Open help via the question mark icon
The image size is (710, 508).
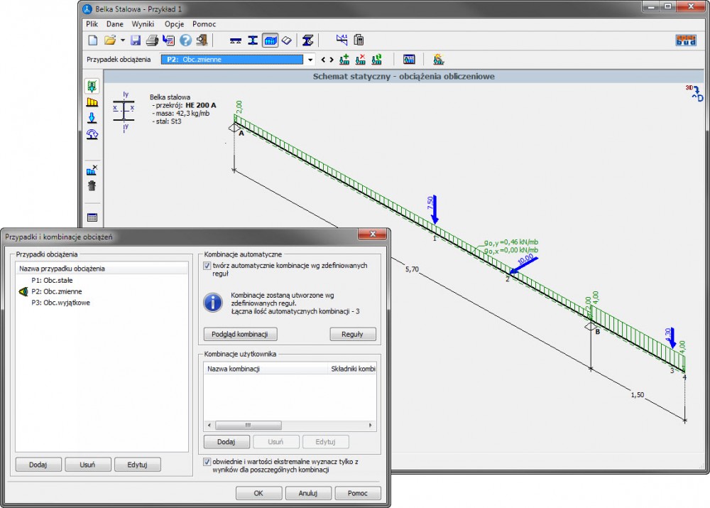[x=185, y=40]
